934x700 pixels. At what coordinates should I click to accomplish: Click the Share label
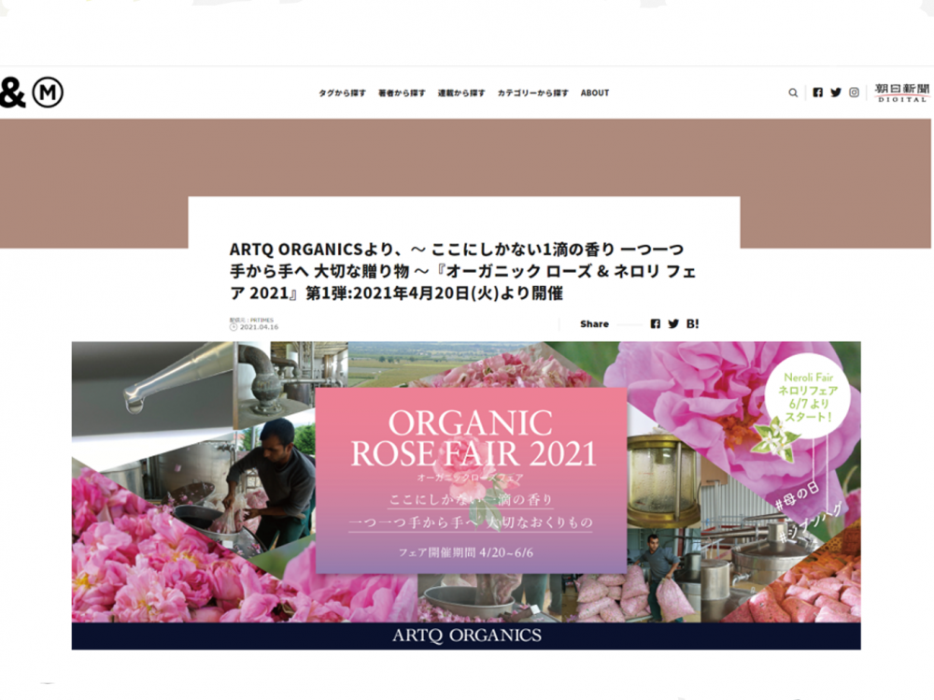coord(594,323)
